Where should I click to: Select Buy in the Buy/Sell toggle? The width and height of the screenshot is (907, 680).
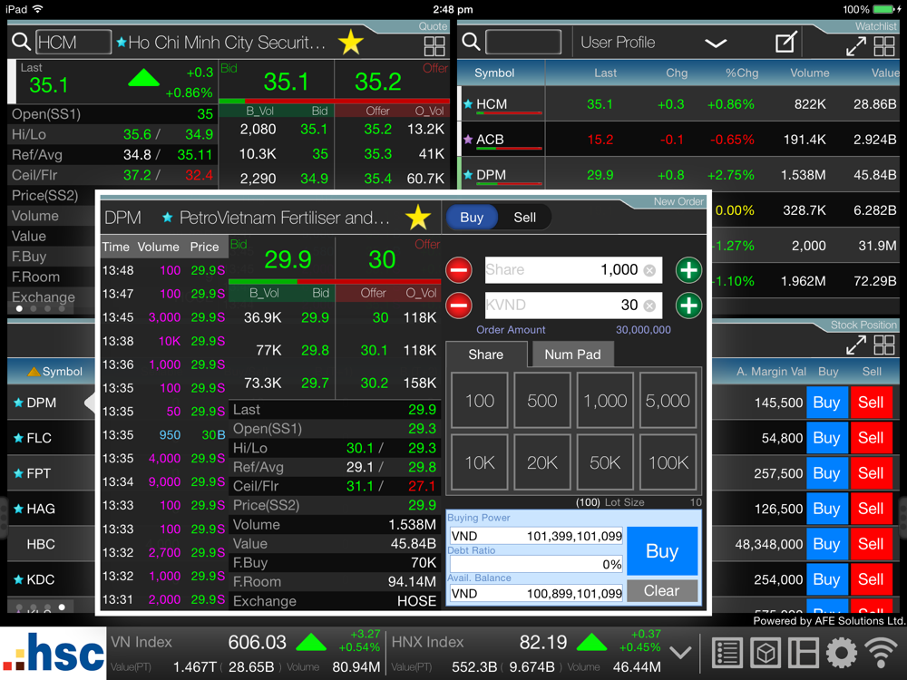coord(472,218)
